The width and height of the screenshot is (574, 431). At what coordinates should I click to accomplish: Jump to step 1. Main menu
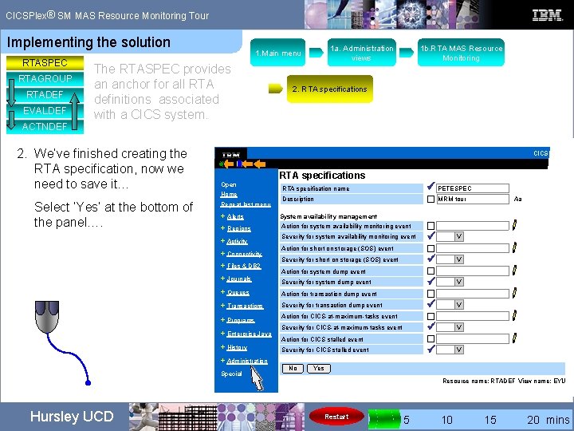pyautogui.click(x=278, y=53)
